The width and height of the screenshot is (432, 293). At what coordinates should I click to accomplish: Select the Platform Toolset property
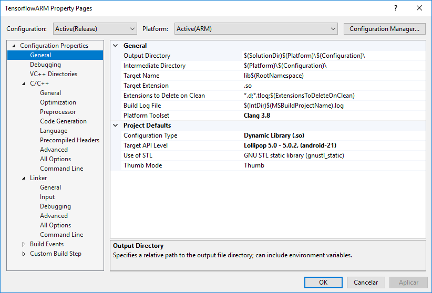coord(146,116)
